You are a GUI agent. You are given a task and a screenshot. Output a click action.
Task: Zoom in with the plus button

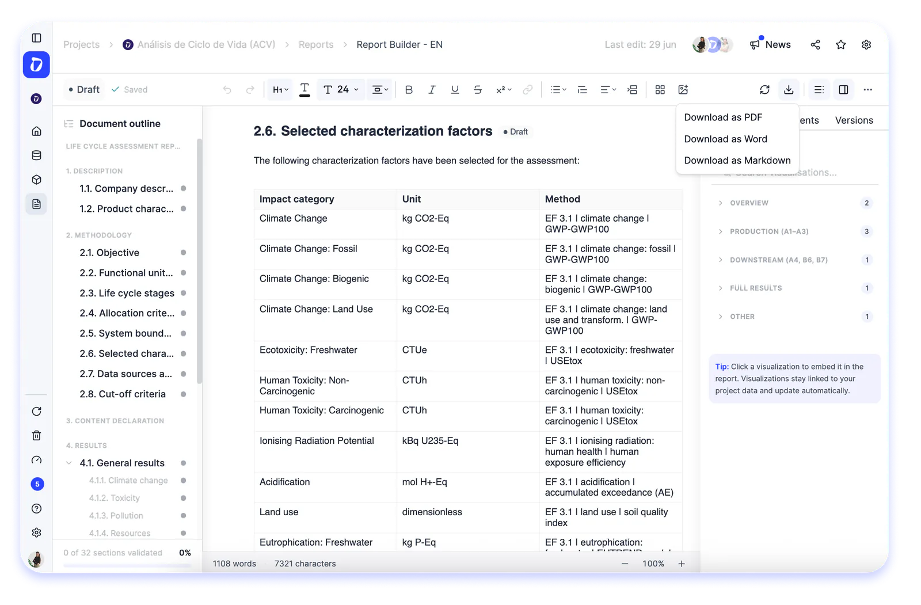[x=682, y=564]
